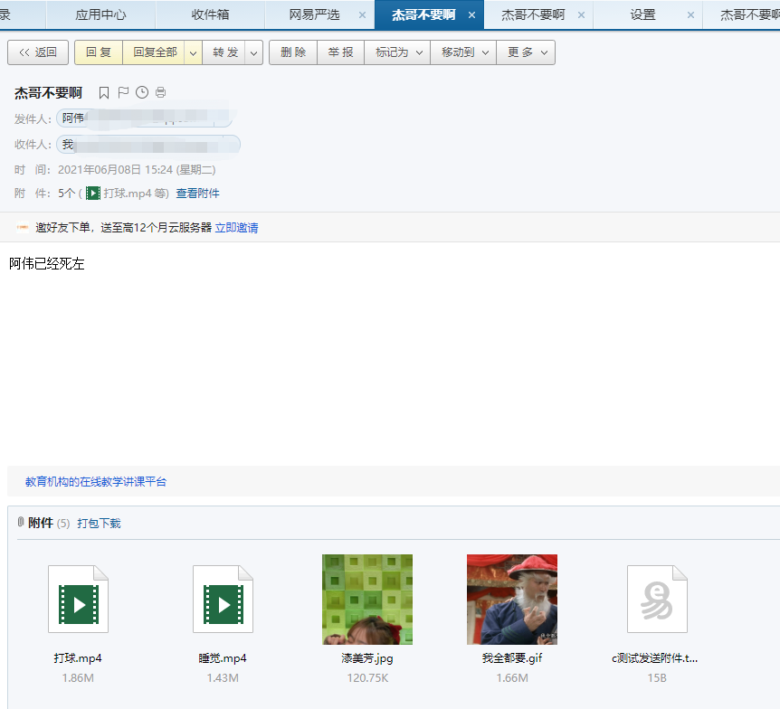Switch to the 收件箱 tab
780x709 pixels.
[209, 14]
